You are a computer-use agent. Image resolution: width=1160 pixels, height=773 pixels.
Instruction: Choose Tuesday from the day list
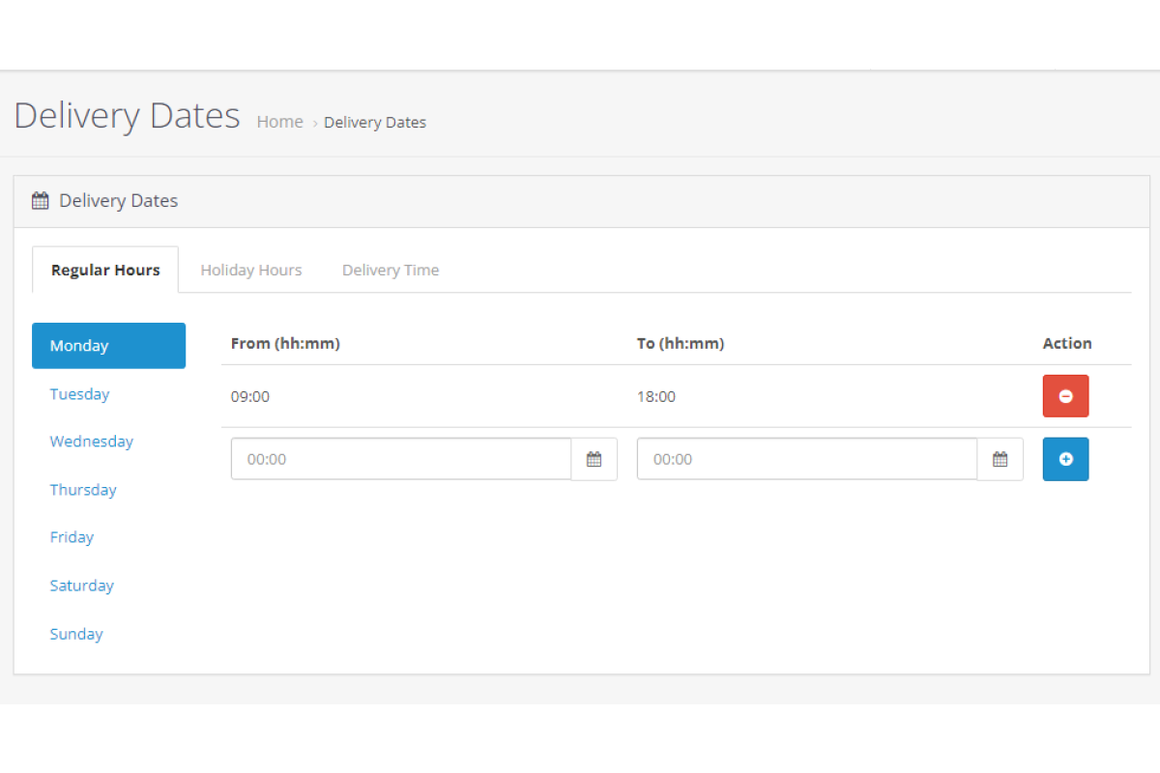(x=79, y=394)
